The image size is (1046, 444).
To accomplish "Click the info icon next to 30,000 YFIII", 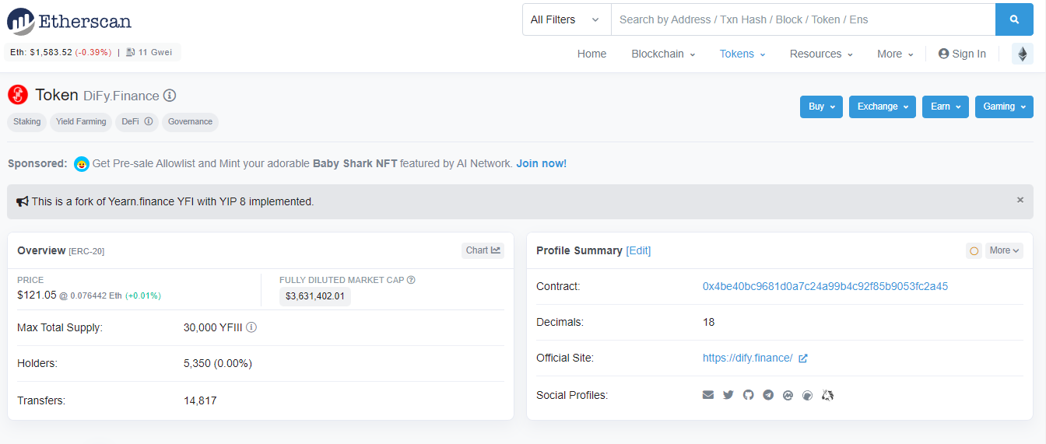I will [x=251, y=327].
